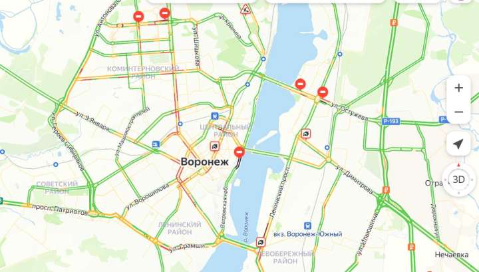Viewport: 479px width, 272px height.
Task: Click road closure sign above ул. Антонова
Action: pos(138,17)
